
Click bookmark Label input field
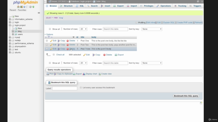pos(65,88)
